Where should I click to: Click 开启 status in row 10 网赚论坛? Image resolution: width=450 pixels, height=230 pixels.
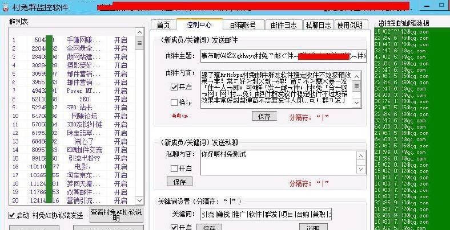[120, 116]
